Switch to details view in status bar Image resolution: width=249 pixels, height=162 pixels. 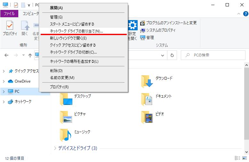237,158
